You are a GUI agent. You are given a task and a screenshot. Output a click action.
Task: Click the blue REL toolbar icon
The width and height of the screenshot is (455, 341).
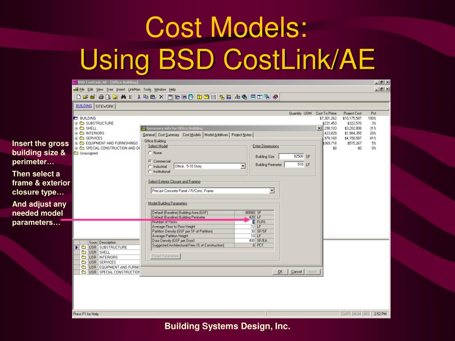pyautogui.click(x=229, y=97)
